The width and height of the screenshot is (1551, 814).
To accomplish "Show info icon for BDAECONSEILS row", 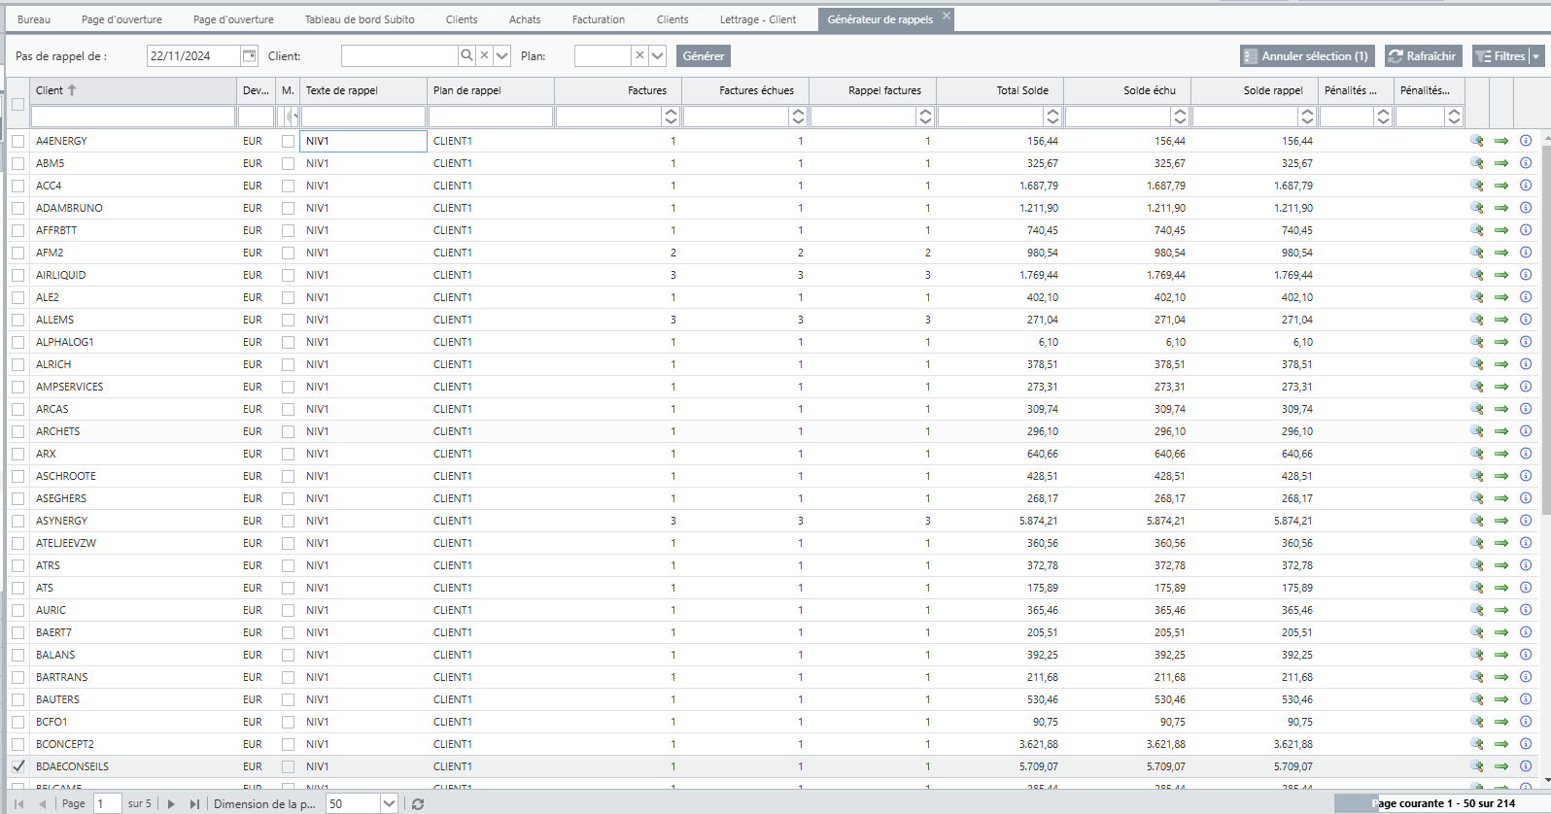I will [x=1526, y=766].
